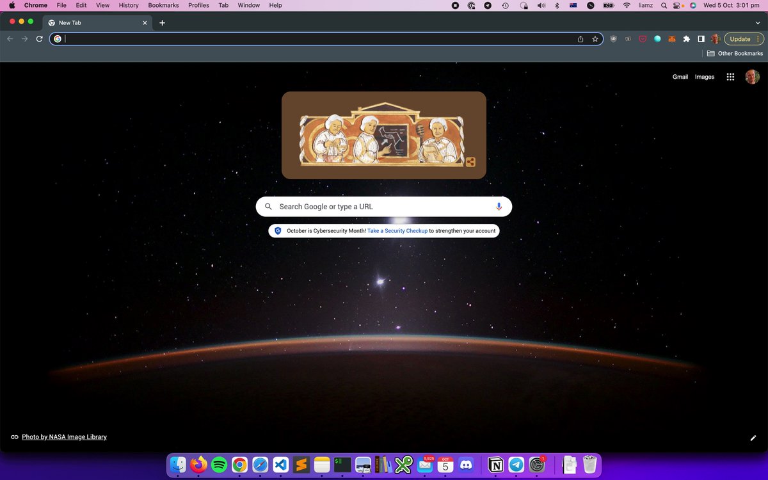
Task: Open Sublime Text from the dock
Action: [301, 464]
